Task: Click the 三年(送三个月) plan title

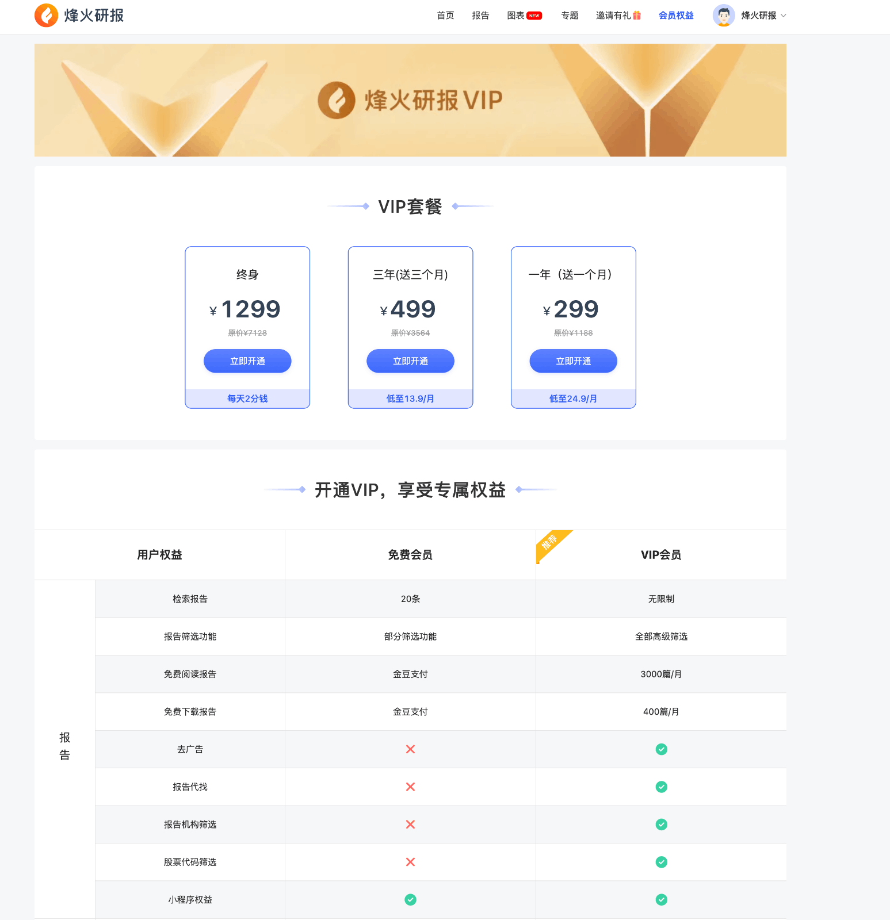Action: tap(410, 275)
